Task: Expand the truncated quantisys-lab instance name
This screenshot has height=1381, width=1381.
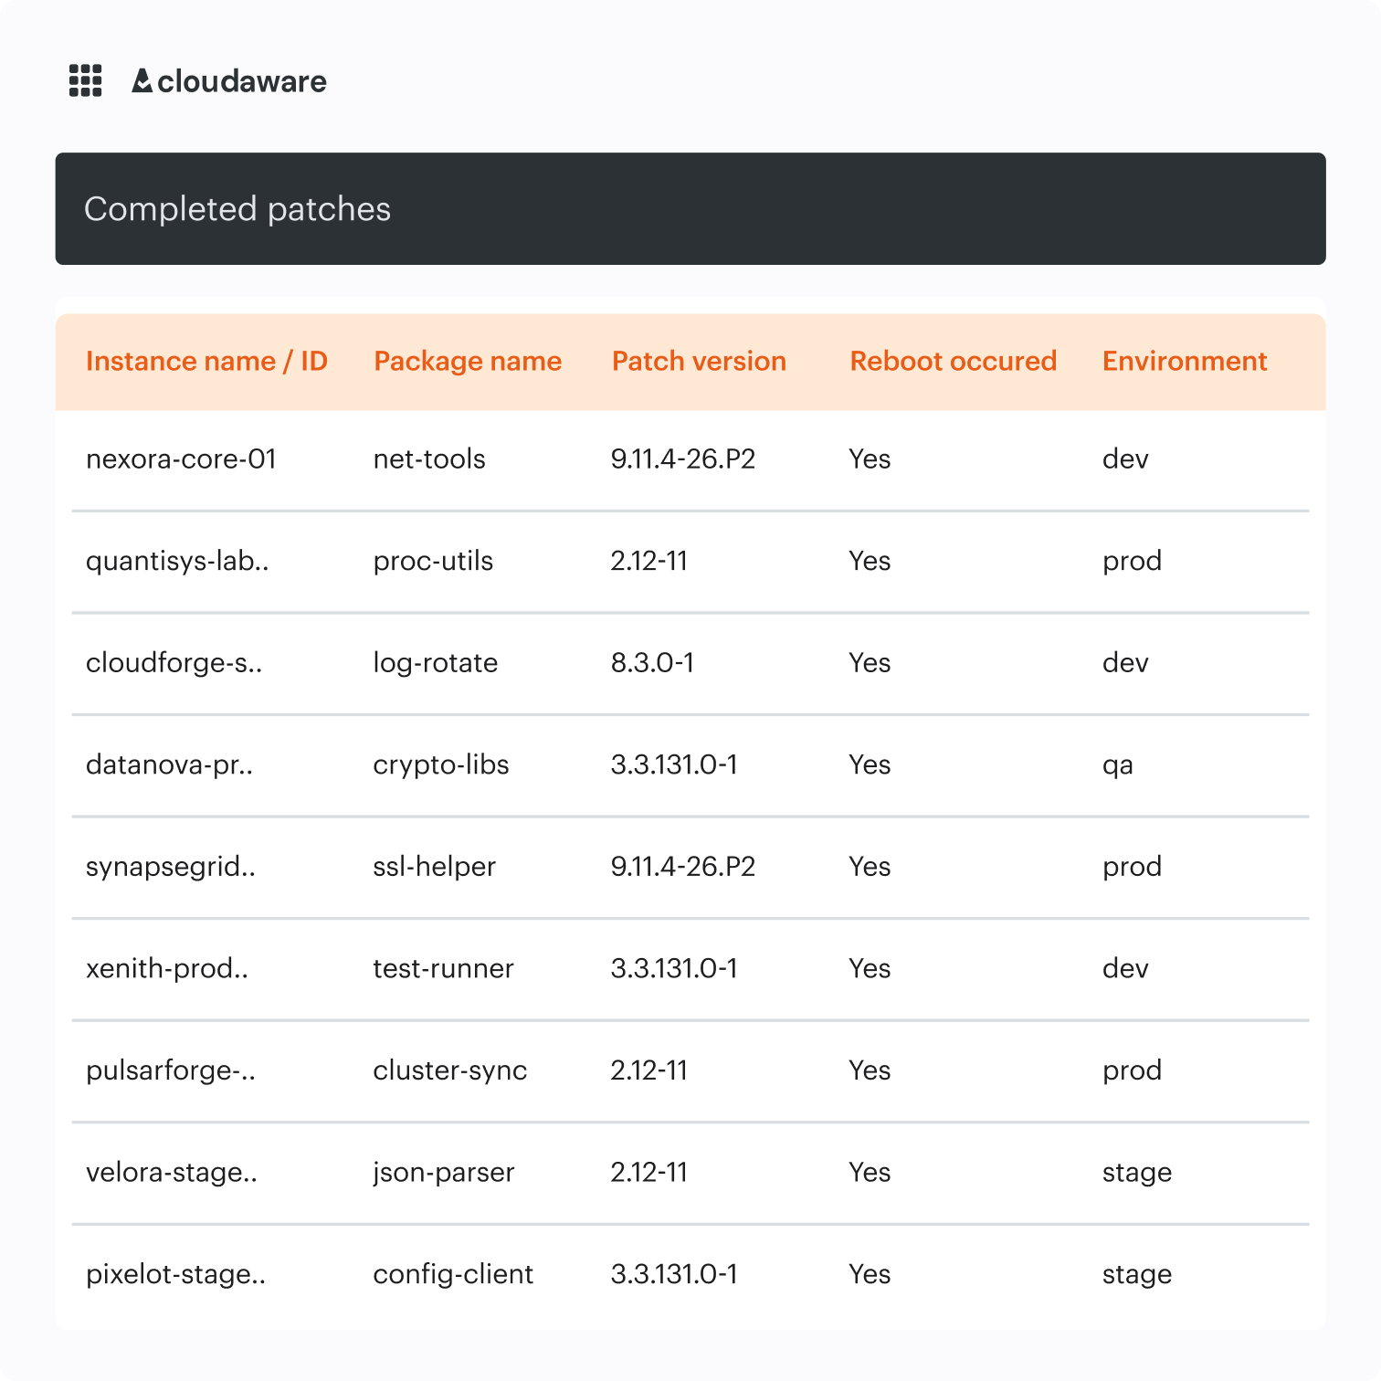Action: point(178,561)
